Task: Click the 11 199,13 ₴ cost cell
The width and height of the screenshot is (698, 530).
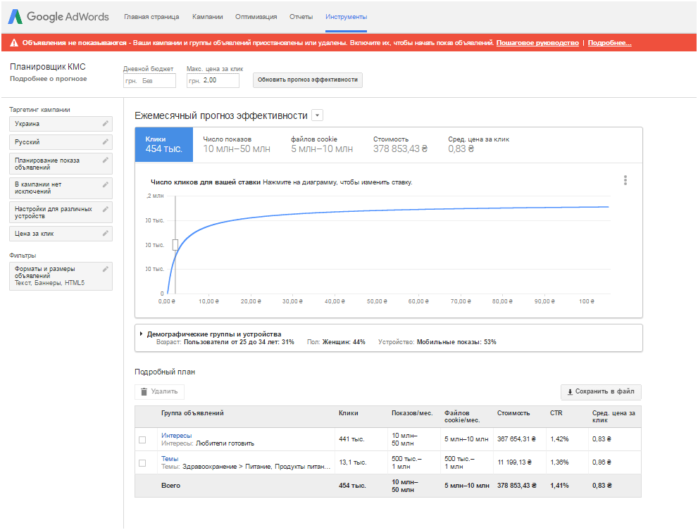Action: tap(515, 462)
